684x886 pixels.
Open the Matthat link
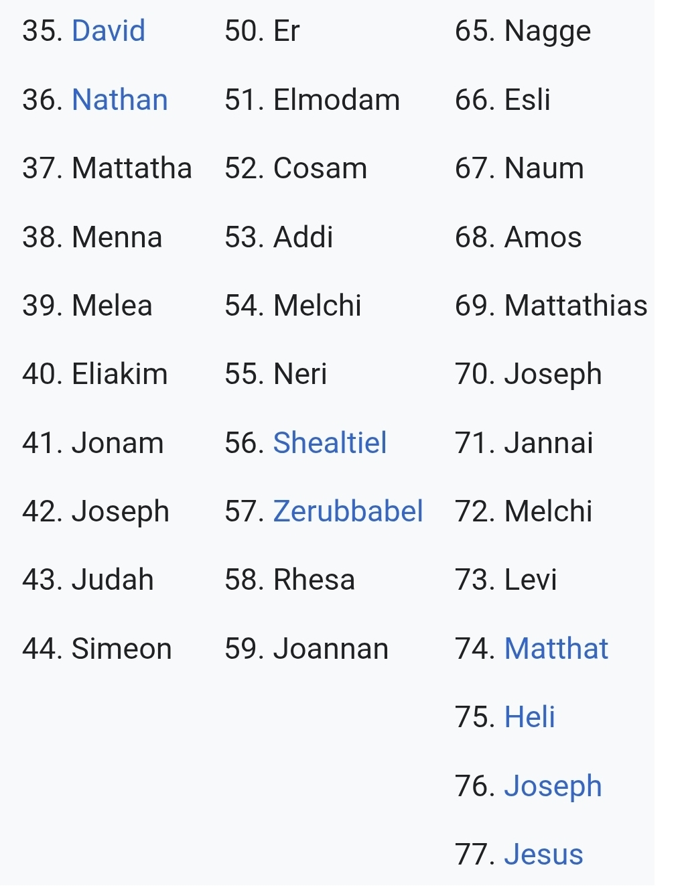pos(556,649)
